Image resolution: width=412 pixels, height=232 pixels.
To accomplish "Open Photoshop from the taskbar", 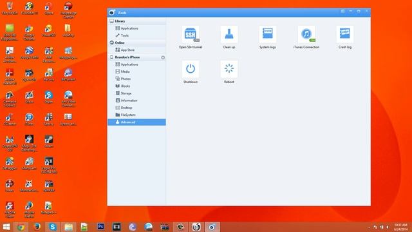I will coord(100,227).
